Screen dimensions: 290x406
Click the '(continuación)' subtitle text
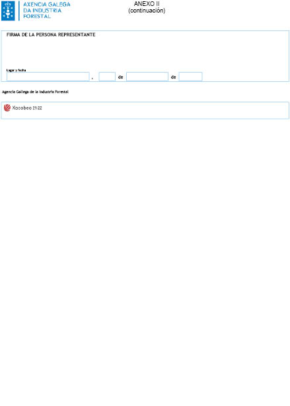[147, 11]
